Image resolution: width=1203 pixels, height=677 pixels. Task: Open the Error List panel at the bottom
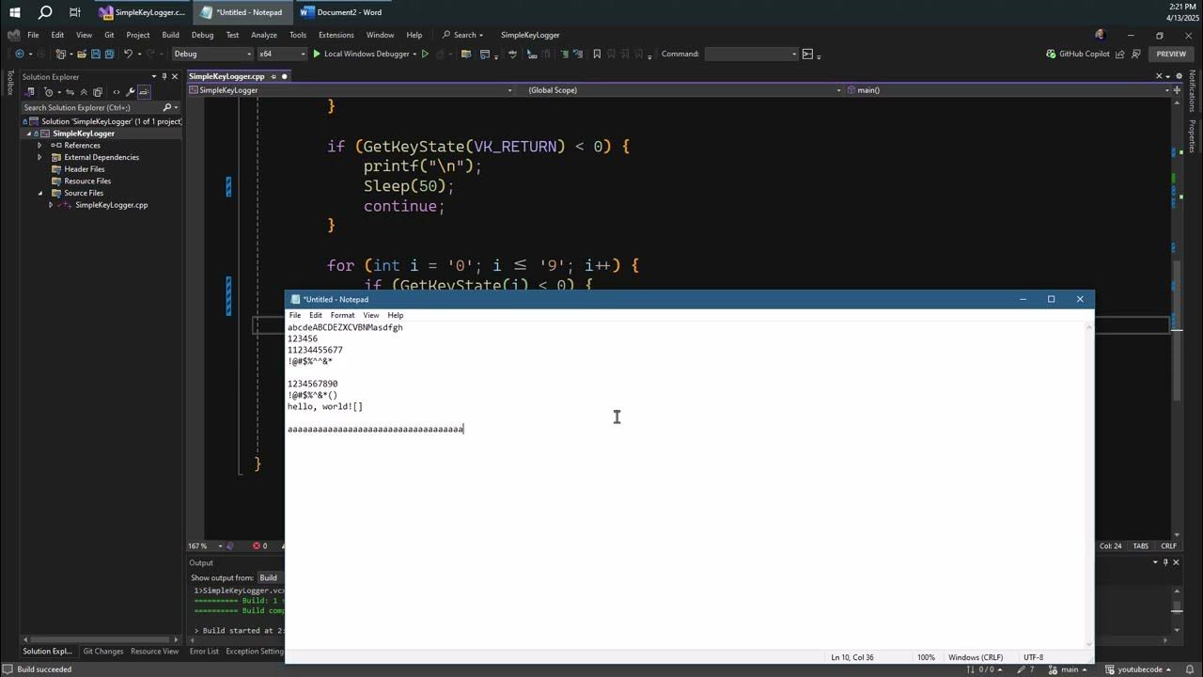205,651
